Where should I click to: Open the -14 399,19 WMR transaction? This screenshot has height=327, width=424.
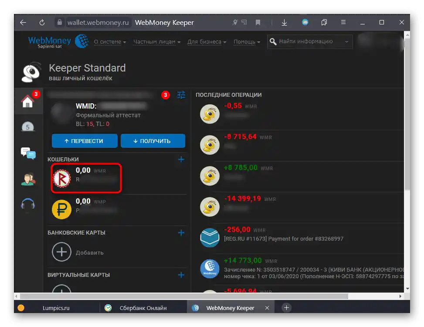tap(300, 207)
